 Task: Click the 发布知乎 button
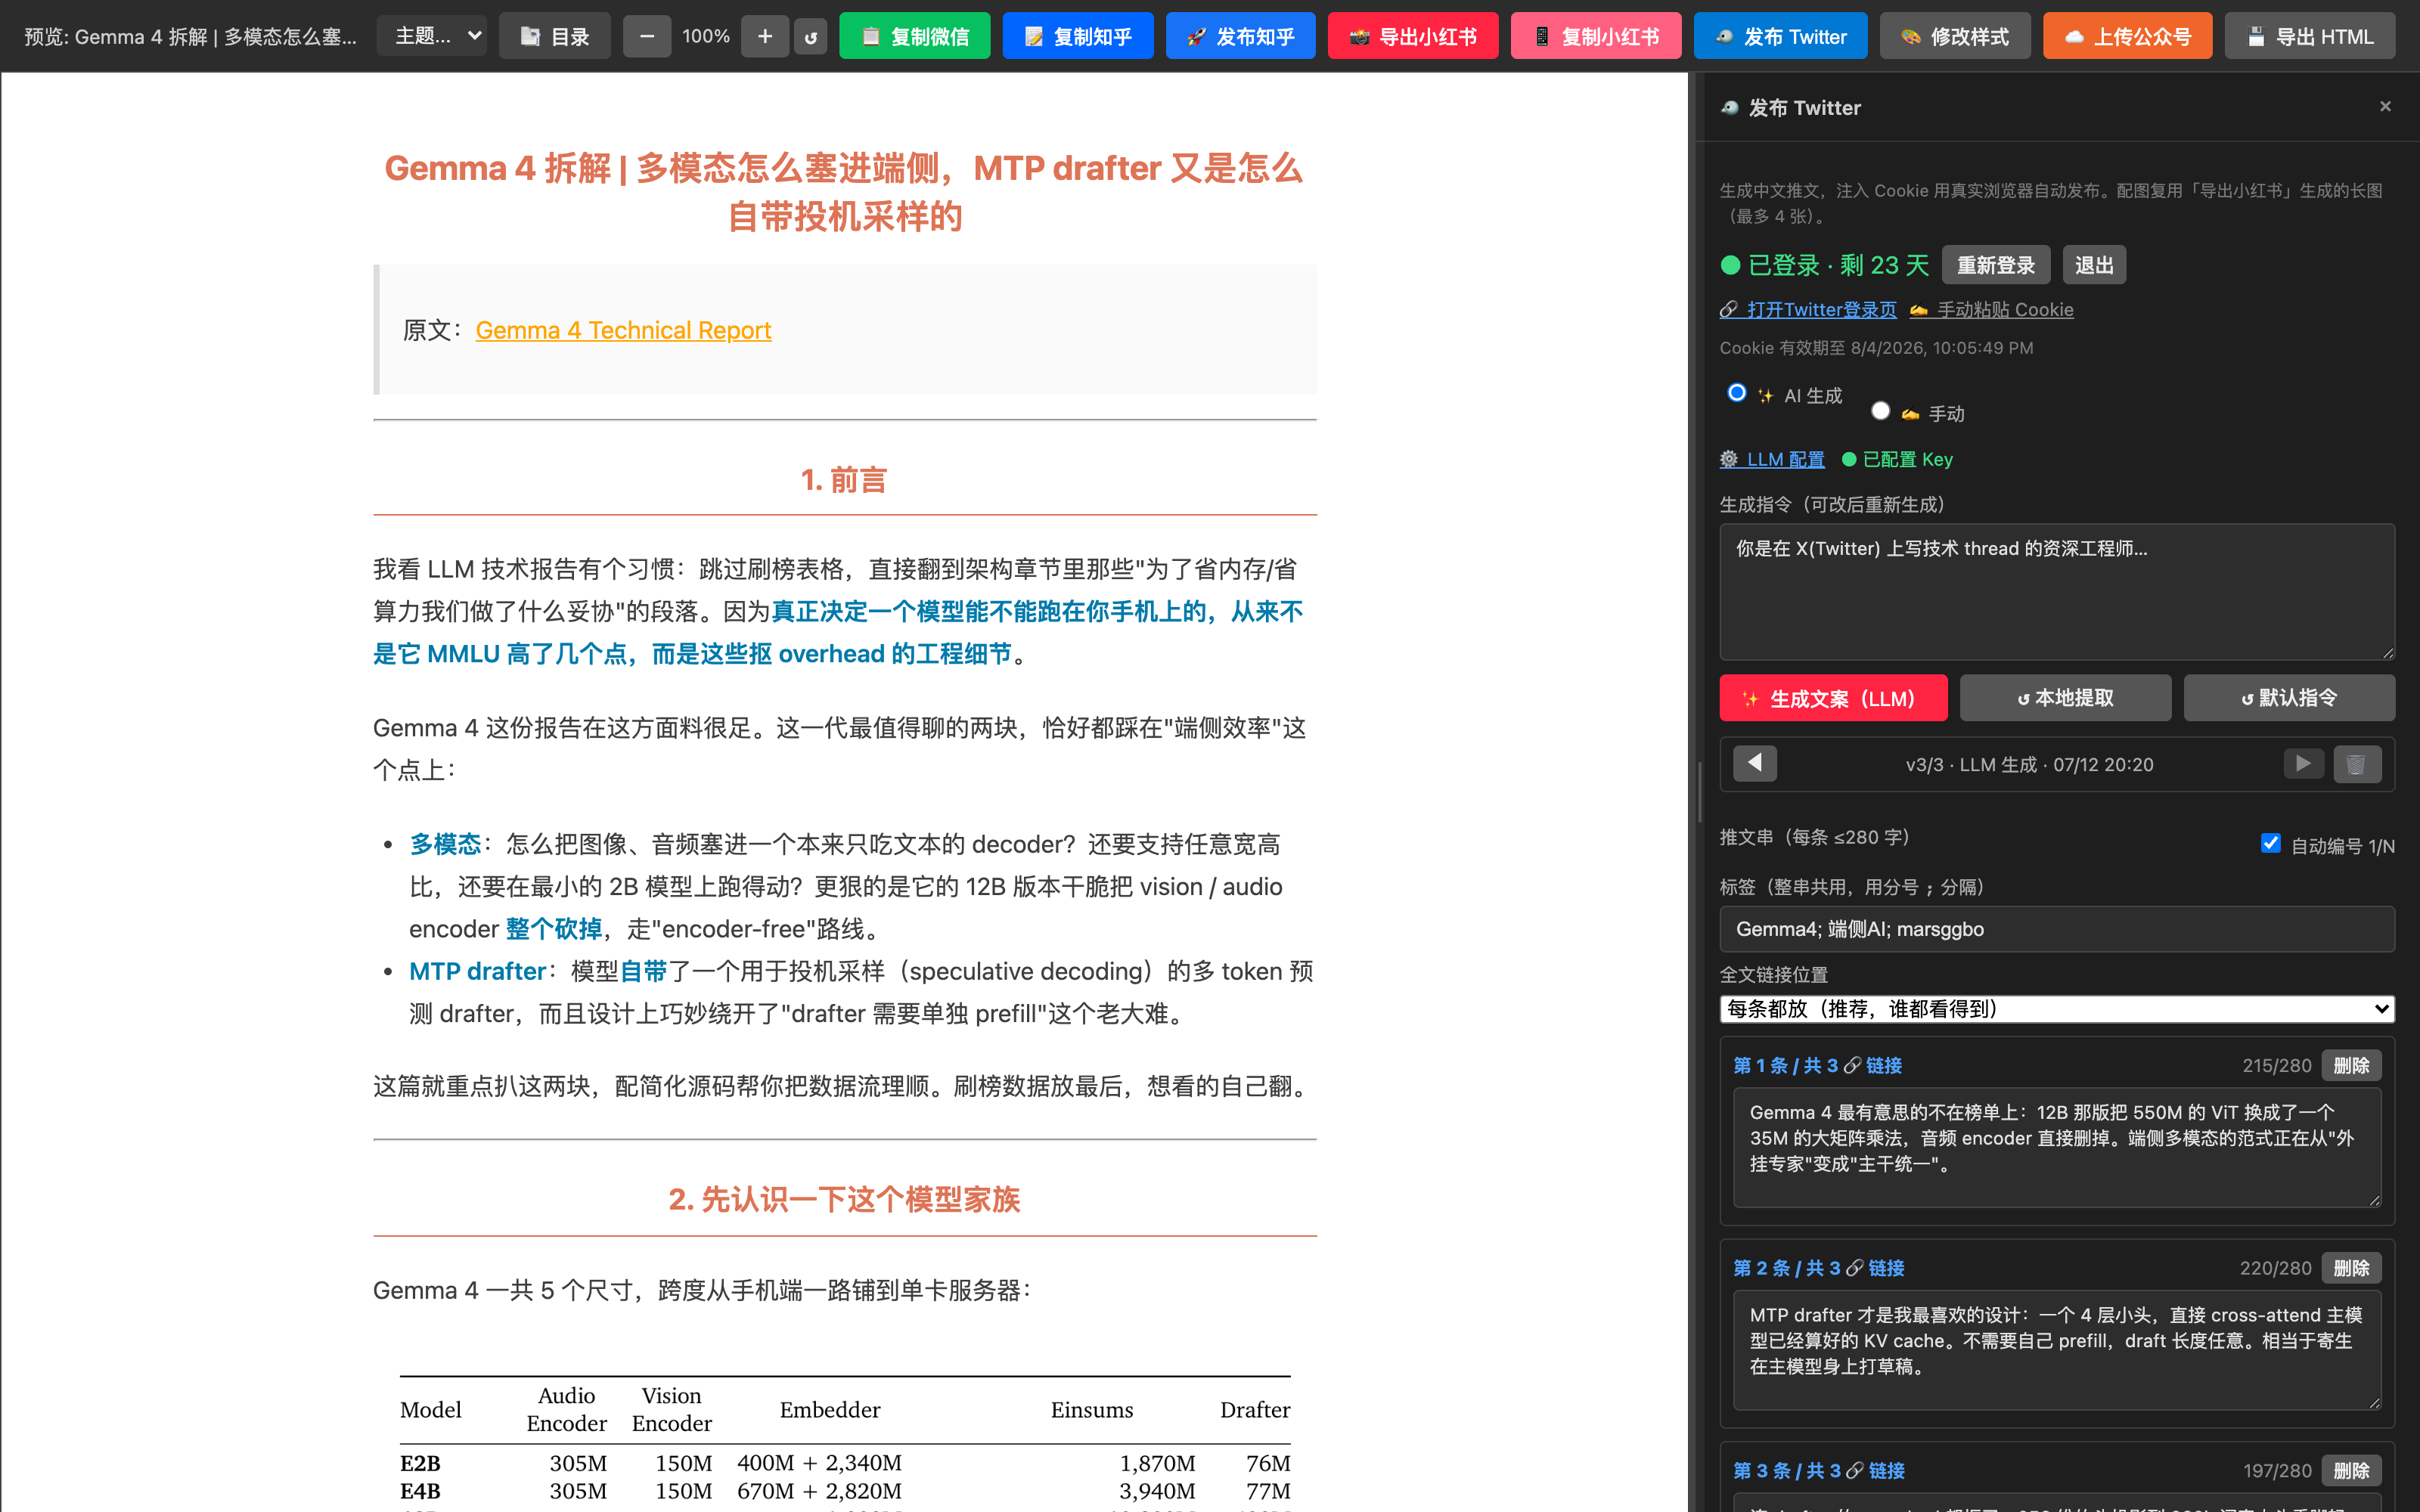(x=1241, y=37)
